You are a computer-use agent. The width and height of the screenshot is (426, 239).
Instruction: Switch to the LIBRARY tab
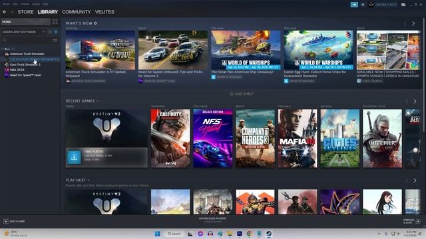[x=47, y=12]
